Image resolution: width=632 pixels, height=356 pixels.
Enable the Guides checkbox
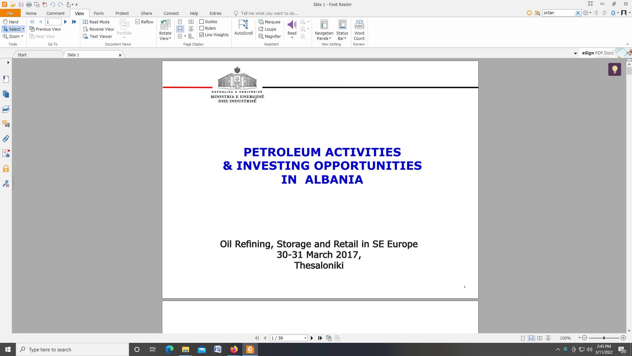tap(202, 22)
